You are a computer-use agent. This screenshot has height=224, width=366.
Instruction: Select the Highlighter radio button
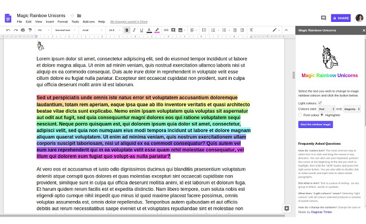pyautogui.click(x=322, y=115)
